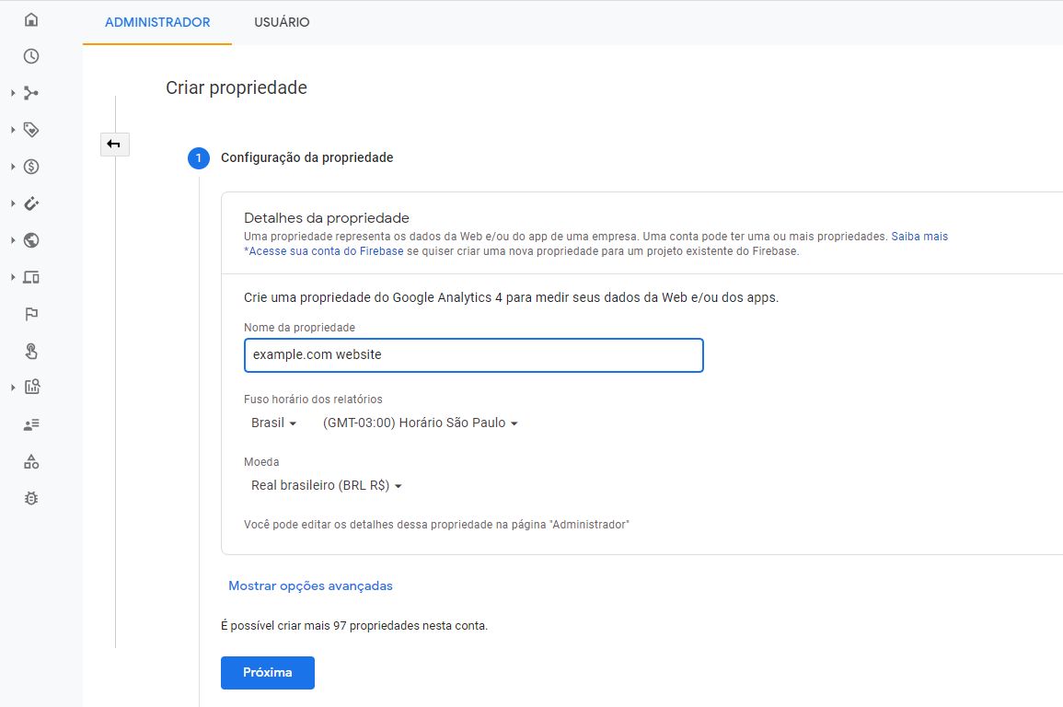Open the devices tech icon
Viewport: 1063px width, 707px height.
click(x=31, y=277)
